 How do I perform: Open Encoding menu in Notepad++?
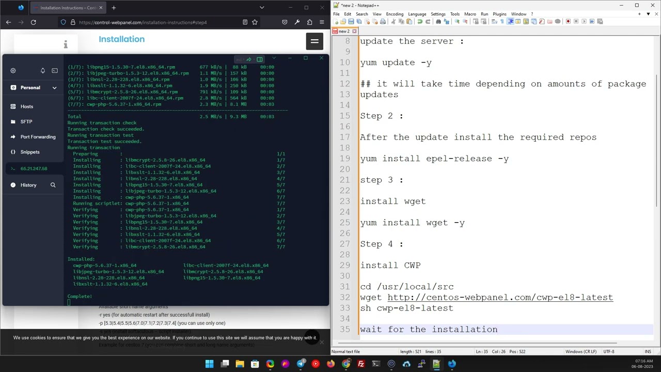(x=395, y=14)
